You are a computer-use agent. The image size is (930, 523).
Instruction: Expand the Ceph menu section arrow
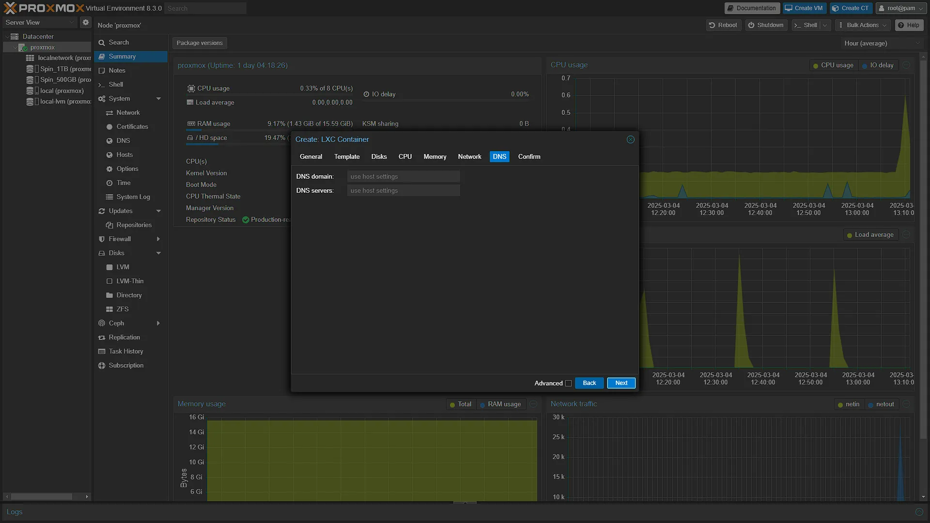158,323
